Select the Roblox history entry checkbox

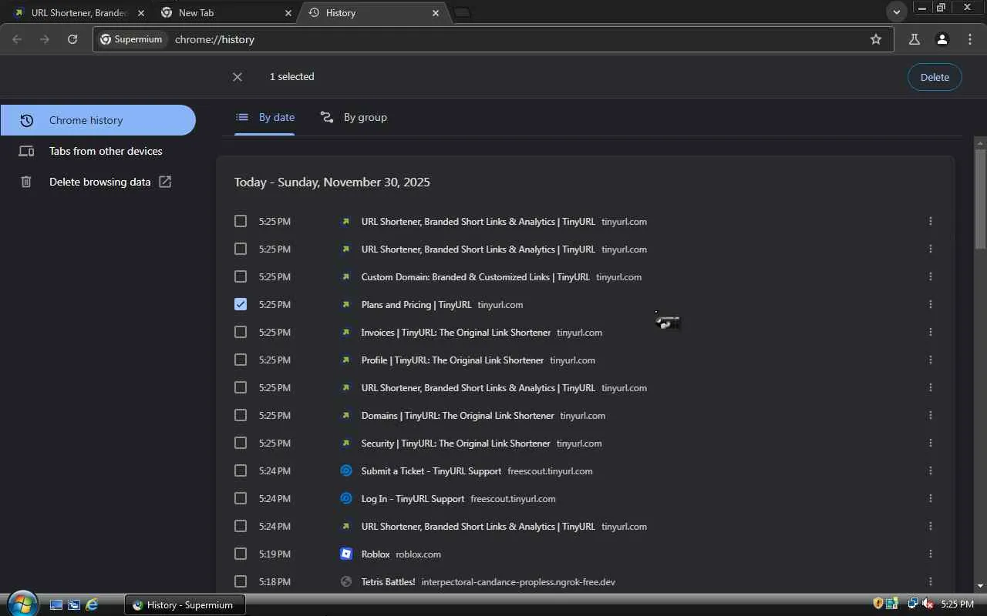pyautogui.click(x=241, y=554)
